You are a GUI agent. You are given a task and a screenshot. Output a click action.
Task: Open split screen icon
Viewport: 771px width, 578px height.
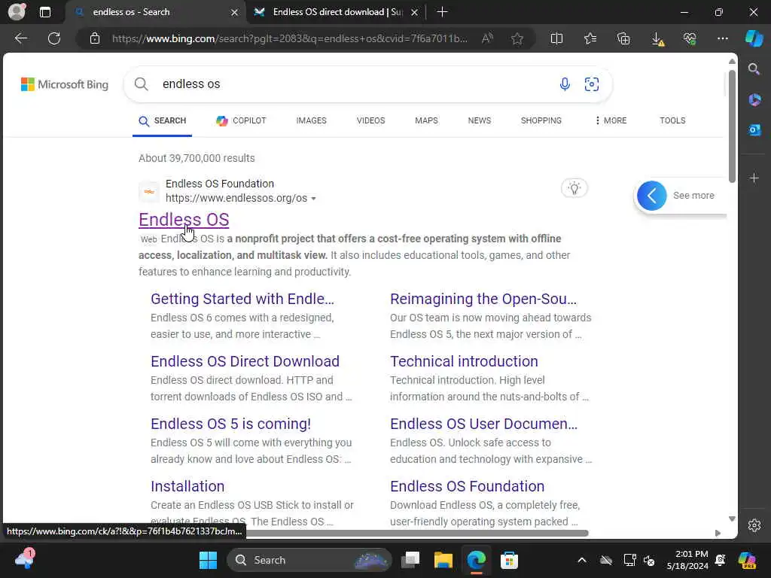[556, 38]
